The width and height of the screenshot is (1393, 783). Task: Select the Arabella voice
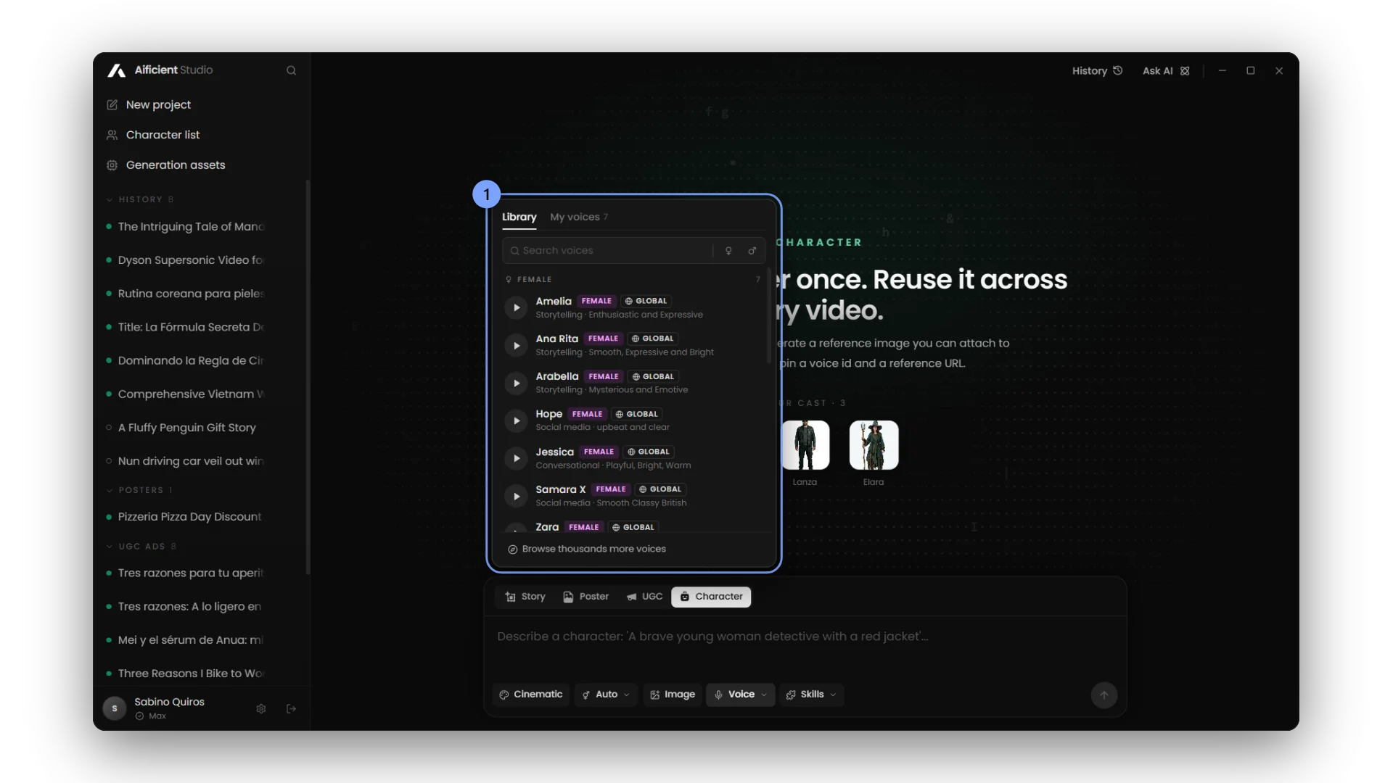point(633,384)
